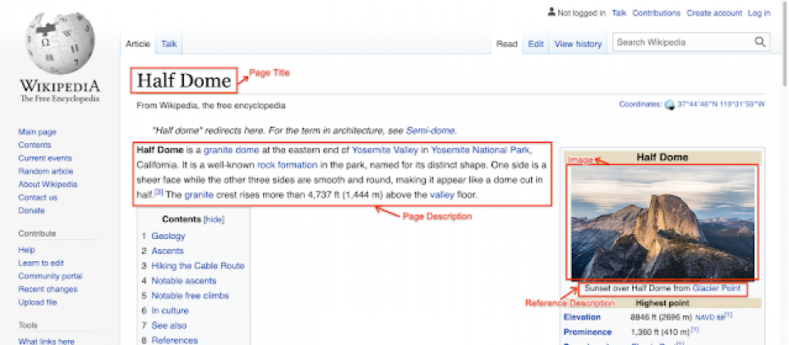Collapse the contents box with hide
This screenshot has width=789, height=345.
click(214, 219)
